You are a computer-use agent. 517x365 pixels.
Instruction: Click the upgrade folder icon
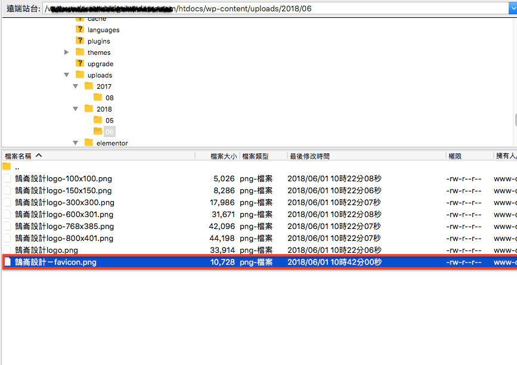[x=80, y=63]
